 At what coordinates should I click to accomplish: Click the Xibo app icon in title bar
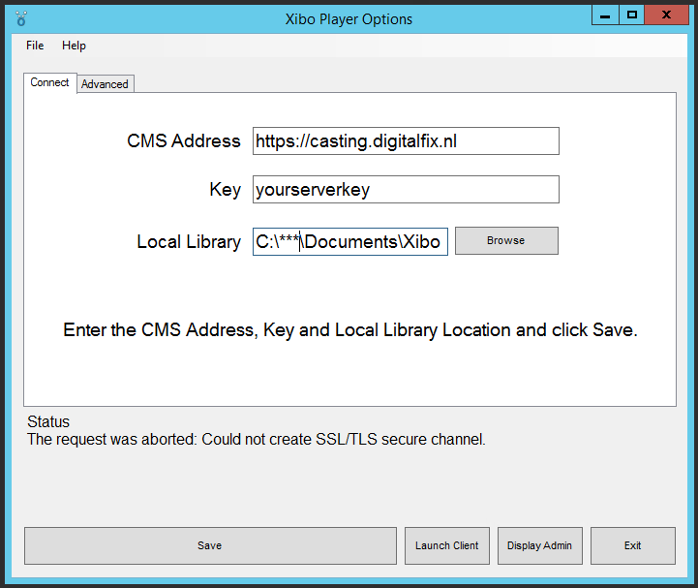(x=21, y=18)
